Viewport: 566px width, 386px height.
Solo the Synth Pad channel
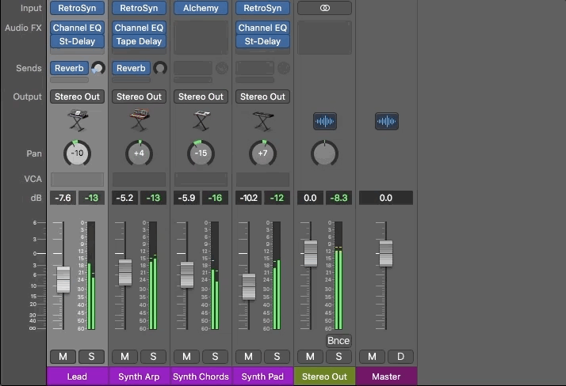click(277, 357)
